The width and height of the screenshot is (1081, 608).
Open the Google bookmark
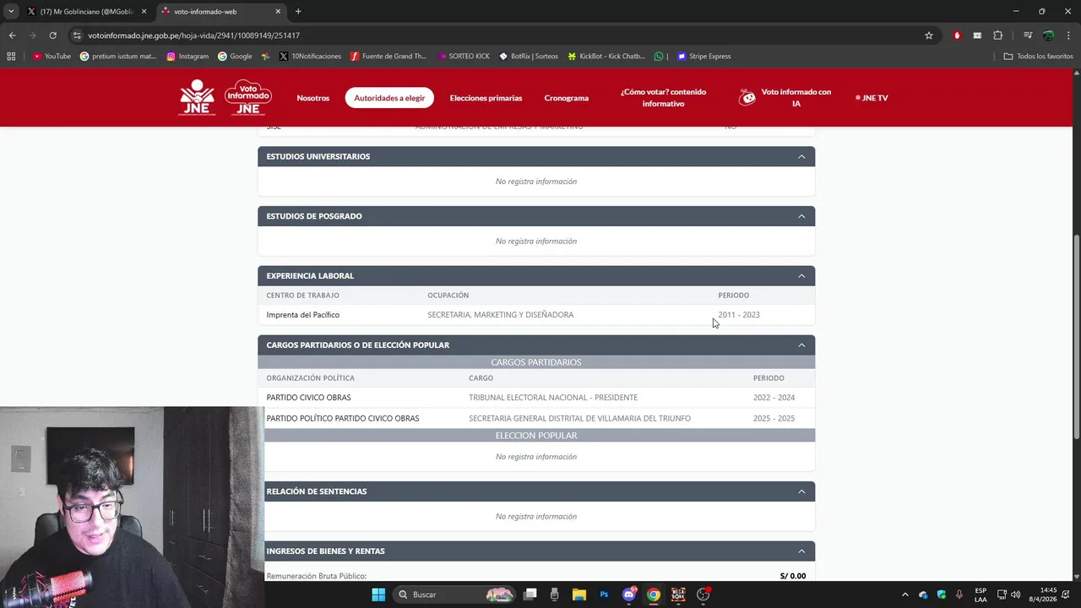235,57
